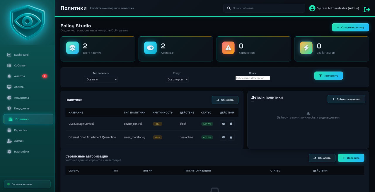Apply filters with Применить button
This screenshot has height=192, width=375.
pyautogui.click(x=328, y=76)
